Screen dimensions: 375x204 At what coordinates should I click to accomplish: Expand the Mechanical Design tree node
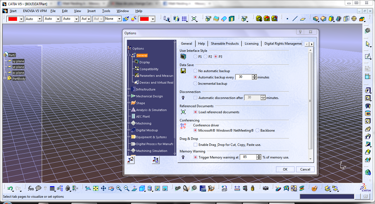[129, 96]
